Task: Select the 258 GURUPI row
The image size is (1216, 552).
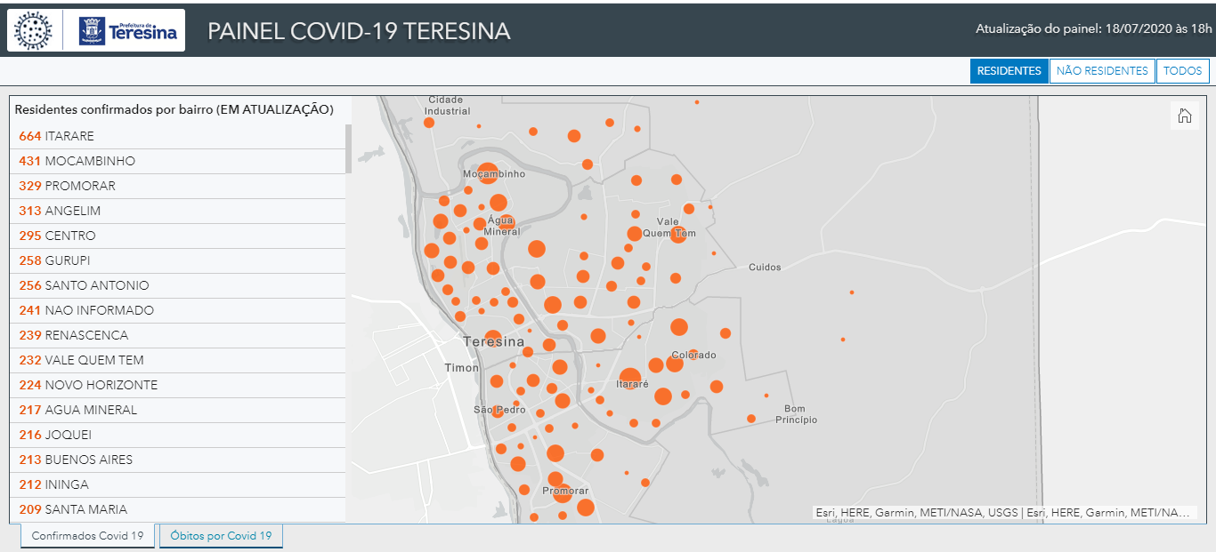Action: 178,260
